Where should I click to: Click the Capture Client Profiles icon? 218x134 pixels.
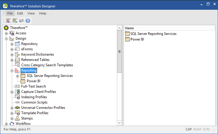tap(17, 92)
